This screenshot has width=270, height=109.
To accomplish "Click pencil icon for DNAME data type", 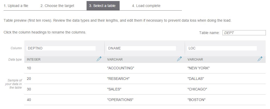I will tap(179, 59).
